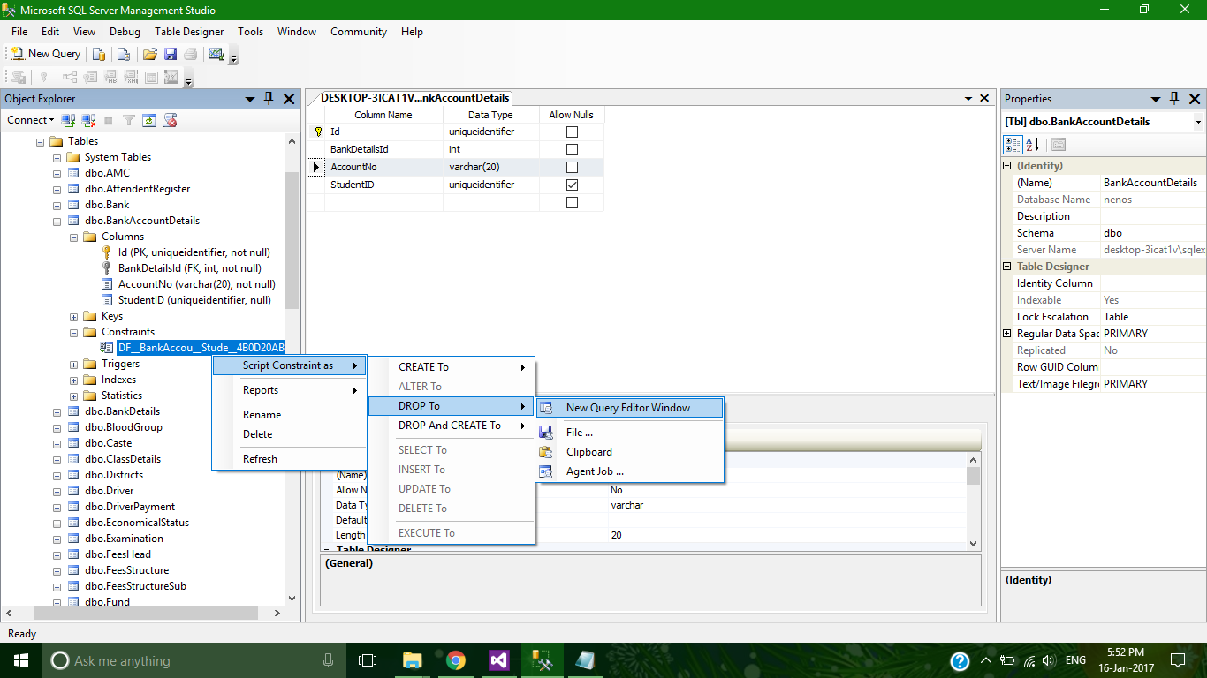
Task: Select the dbo.FeesStructure table in tree
Action: point(126,570)
